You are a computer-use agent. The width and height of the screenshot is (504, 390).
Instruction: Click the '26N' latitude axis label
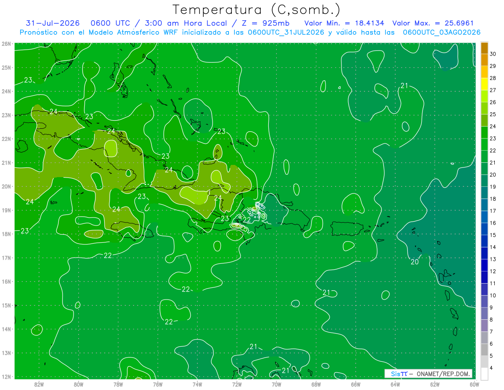tap(6, 44)
